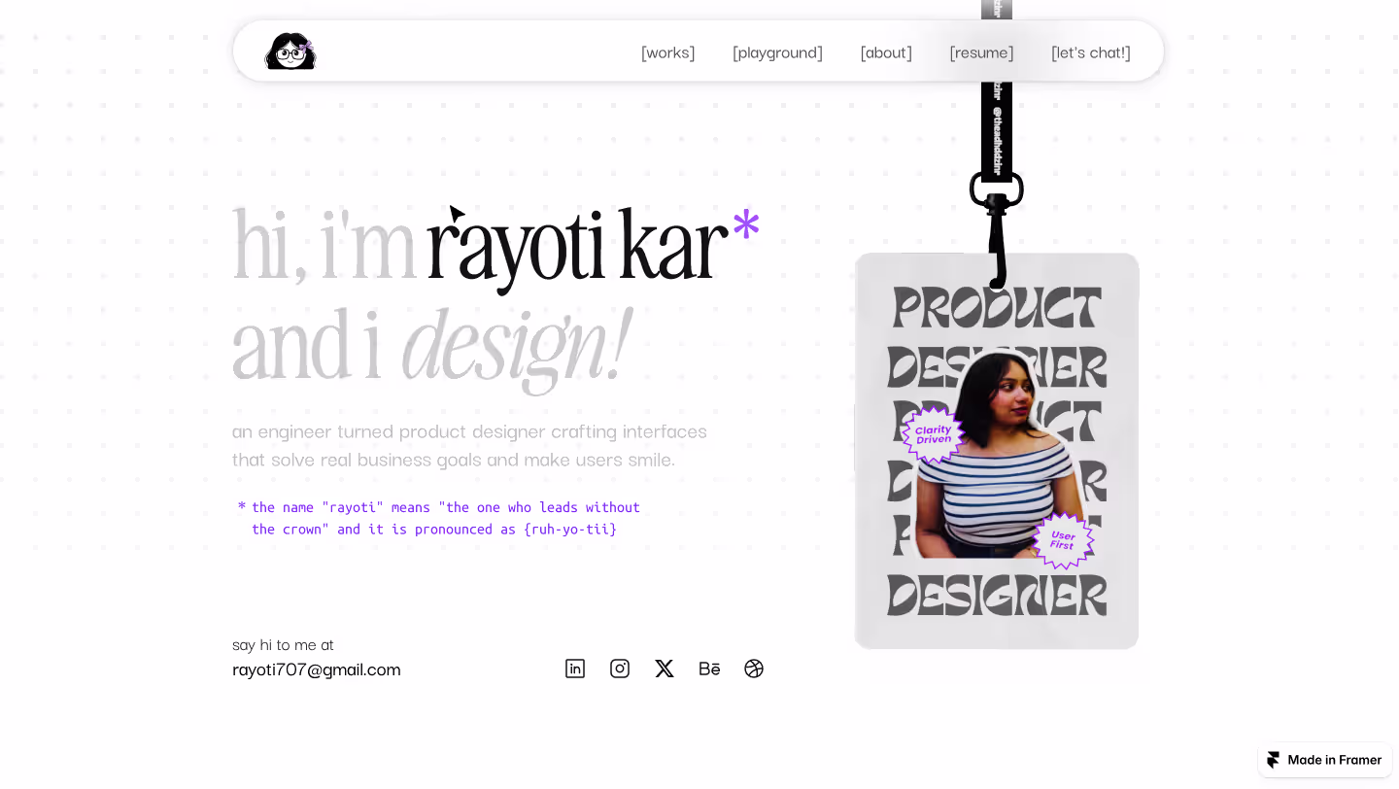Click the rayoti707@gmail.com email link
The image size is (1399, 789).
click(x=317, y=669)
